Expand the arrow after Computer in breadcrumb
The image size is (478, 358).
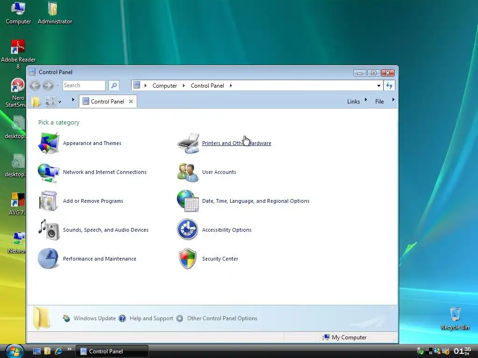(x=183, y=86)
